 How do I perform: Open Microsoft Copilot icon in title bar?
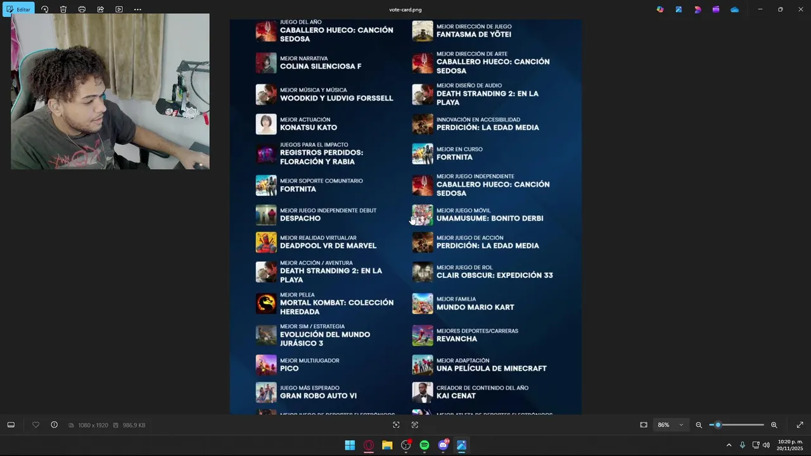pos(660,9)
